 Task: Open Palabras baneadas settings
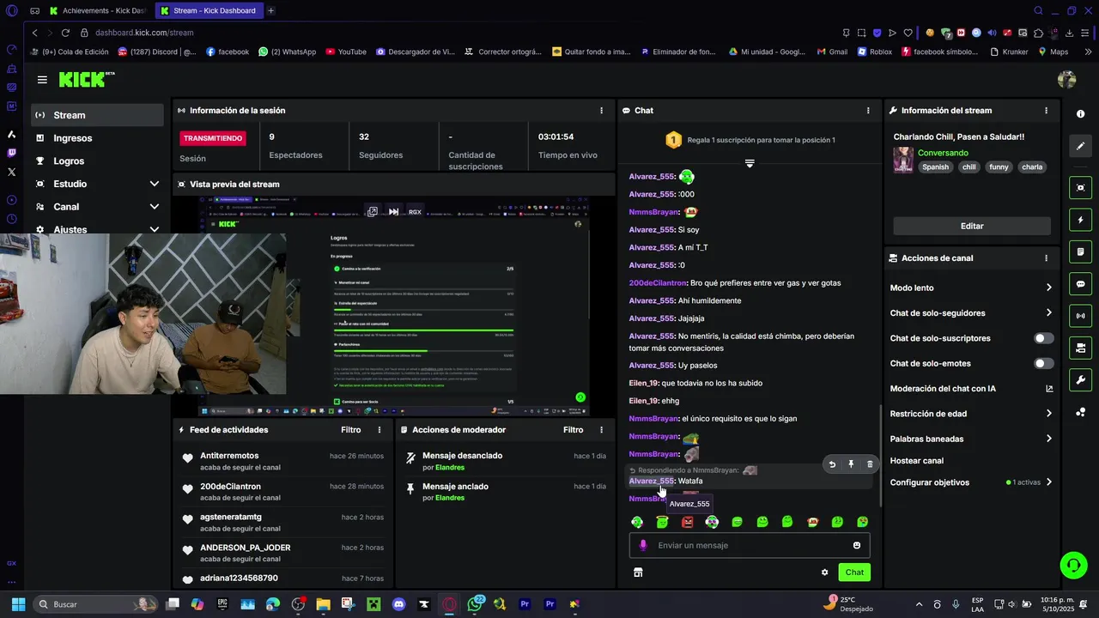tap(971, 439)
